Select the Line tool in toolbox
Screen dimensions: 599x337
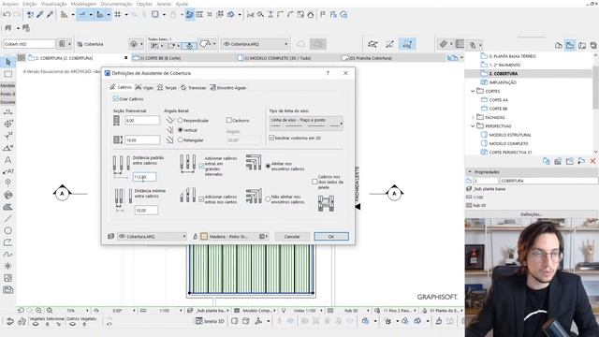point(7,219)
